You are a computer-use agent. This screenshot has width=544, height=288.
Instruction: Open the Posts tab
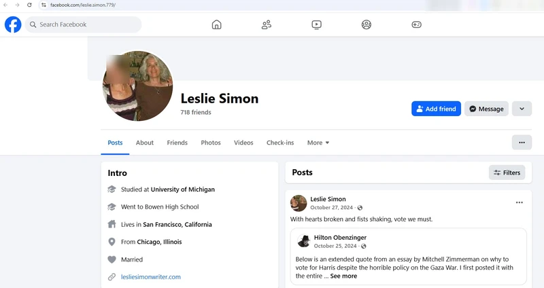[115, 143]
